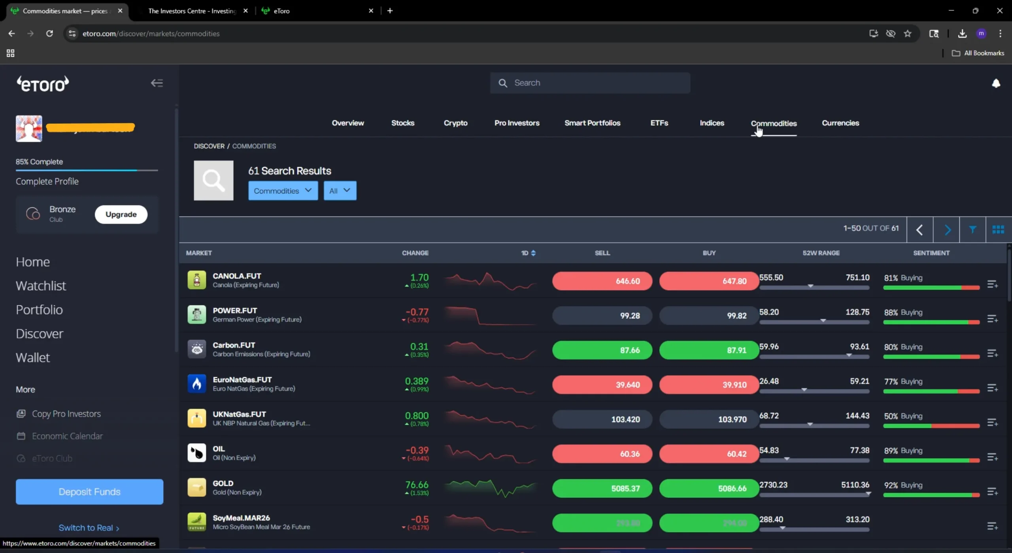Open the Pro Investors tab

pos(517,123)
